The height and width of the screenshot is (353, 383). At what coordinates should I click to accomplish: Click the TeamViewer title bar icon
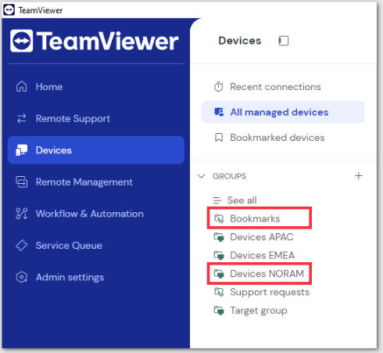pos(9,10)
